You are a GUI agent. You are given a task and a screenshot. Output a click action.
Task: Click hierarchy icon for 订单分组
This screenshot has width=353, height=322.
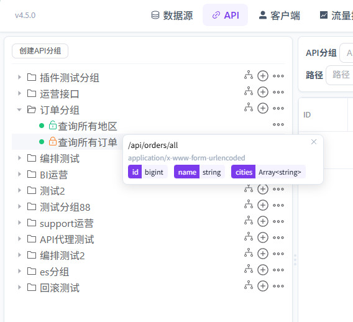tap(249, 108)
